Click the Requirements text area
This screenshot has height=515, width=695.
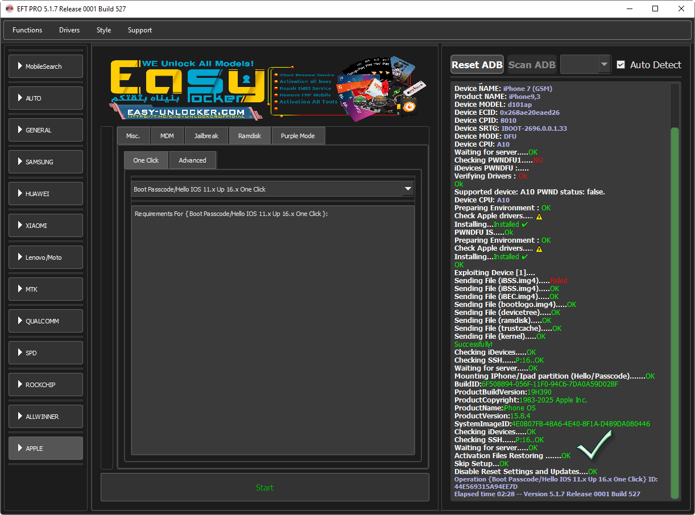coord(273,330)
